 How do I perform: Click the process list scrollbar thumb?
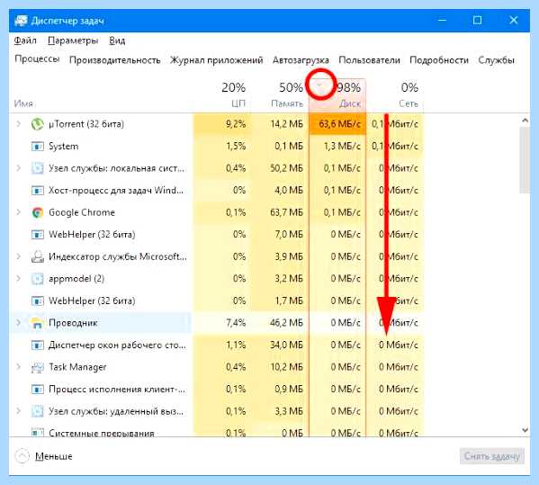click(x=525, y=160)
